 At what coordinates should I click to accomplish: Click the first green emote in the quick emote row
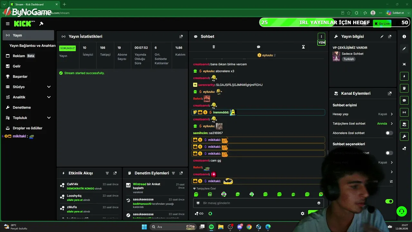pos(196,194)
